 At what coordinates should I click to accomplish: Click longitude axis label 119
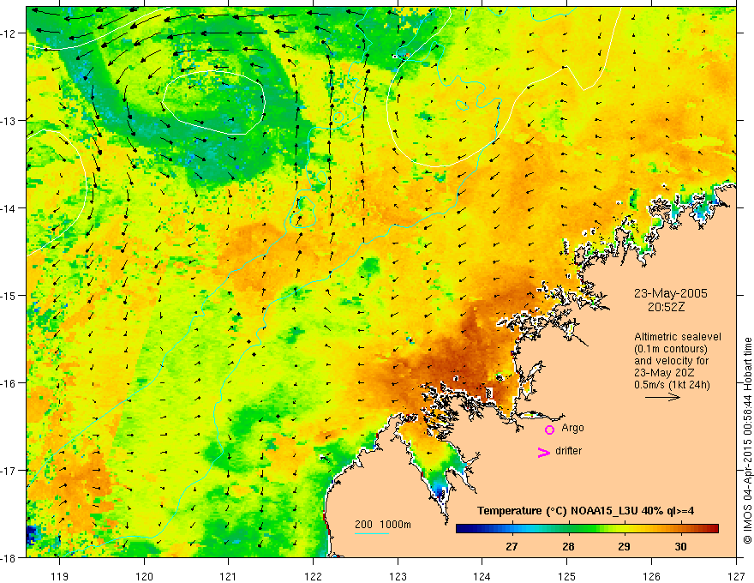click(60, 576)
